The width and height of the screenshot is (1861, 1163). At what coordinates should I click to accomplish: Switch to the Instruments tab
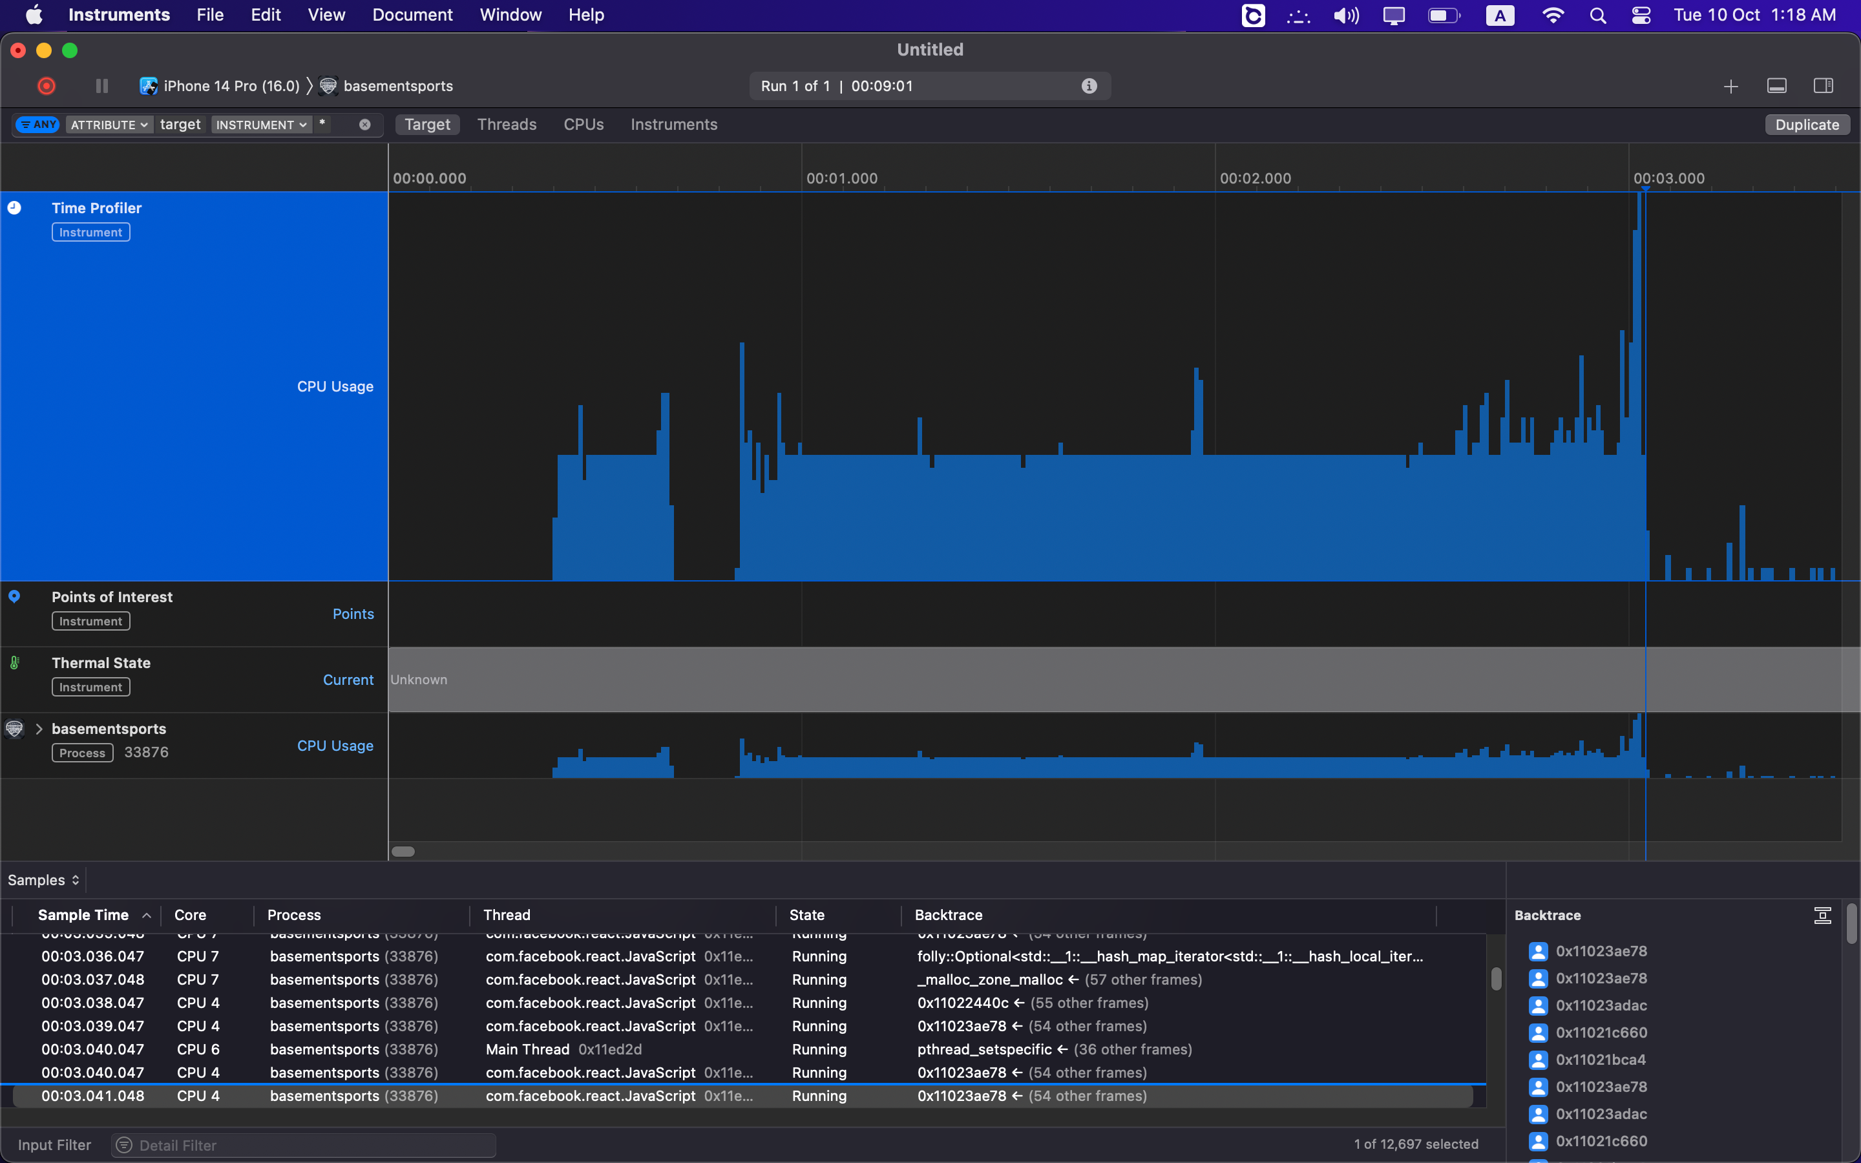click(674, 125)
